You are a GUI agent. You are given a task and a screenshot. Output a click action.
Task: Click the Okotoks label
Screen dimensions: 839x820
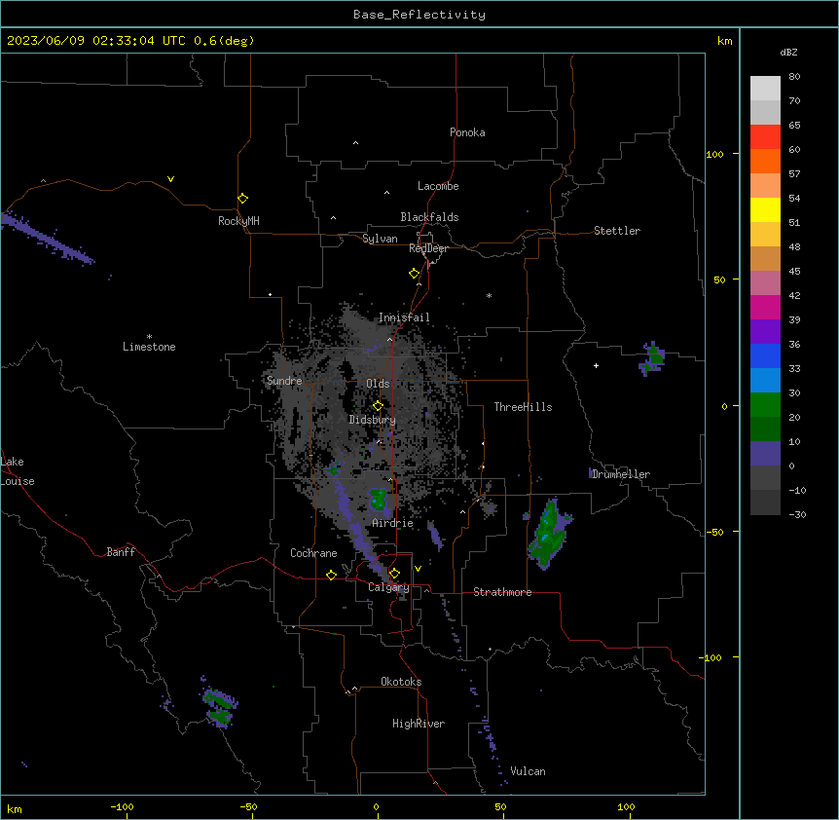point(401,682)
